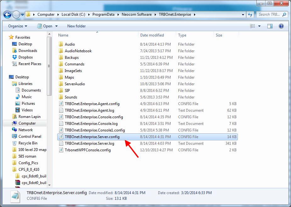Open the Pictures library

(28, 103)
